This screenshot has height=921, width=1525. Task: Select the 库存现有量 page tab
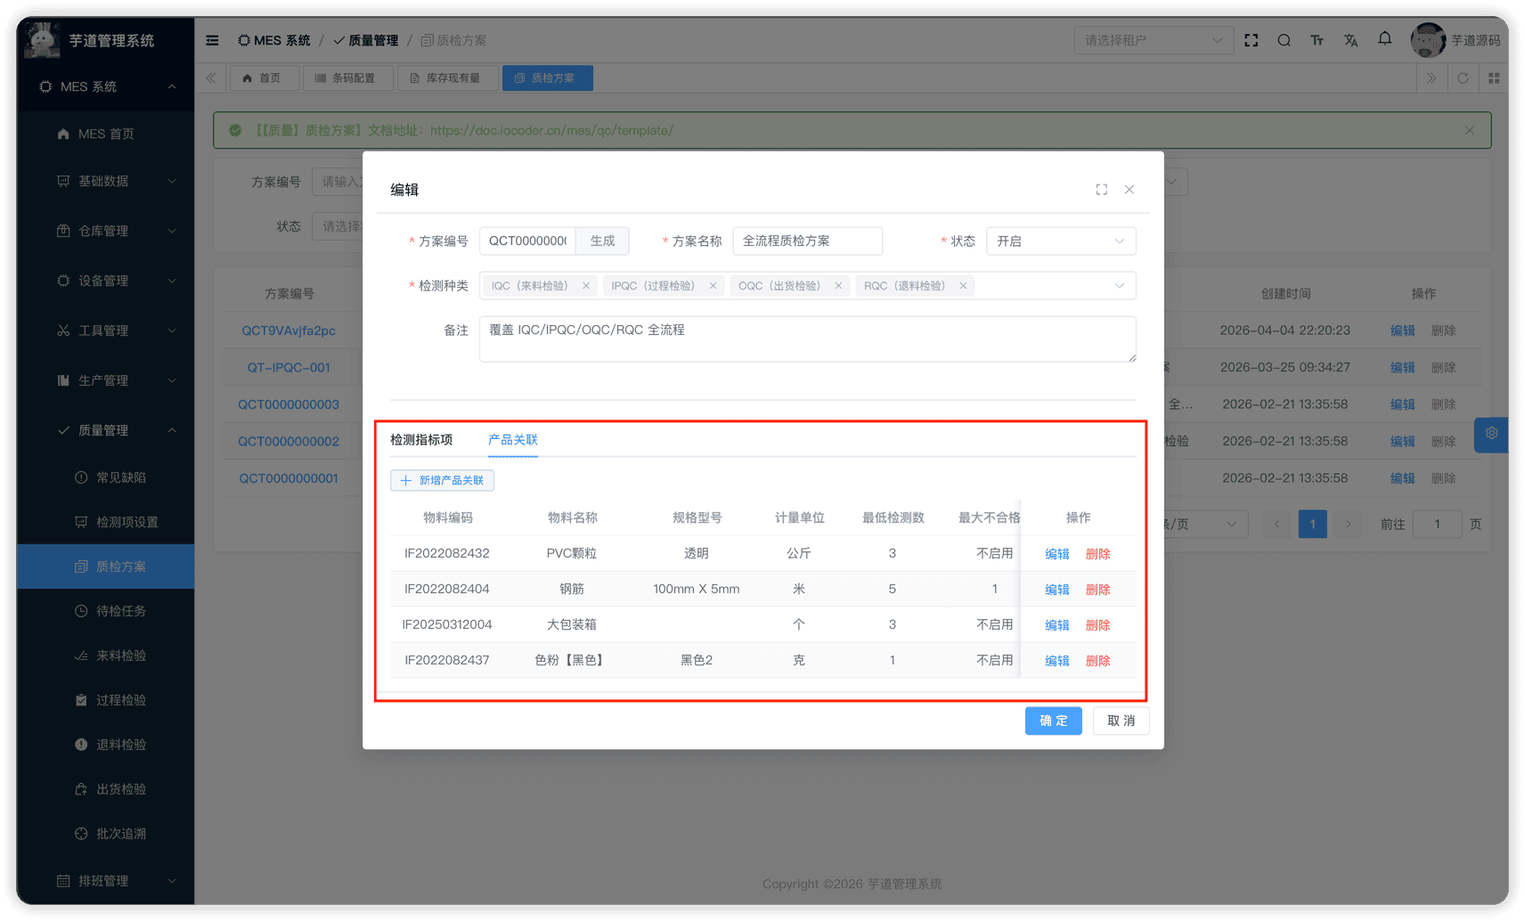point(445,78)
